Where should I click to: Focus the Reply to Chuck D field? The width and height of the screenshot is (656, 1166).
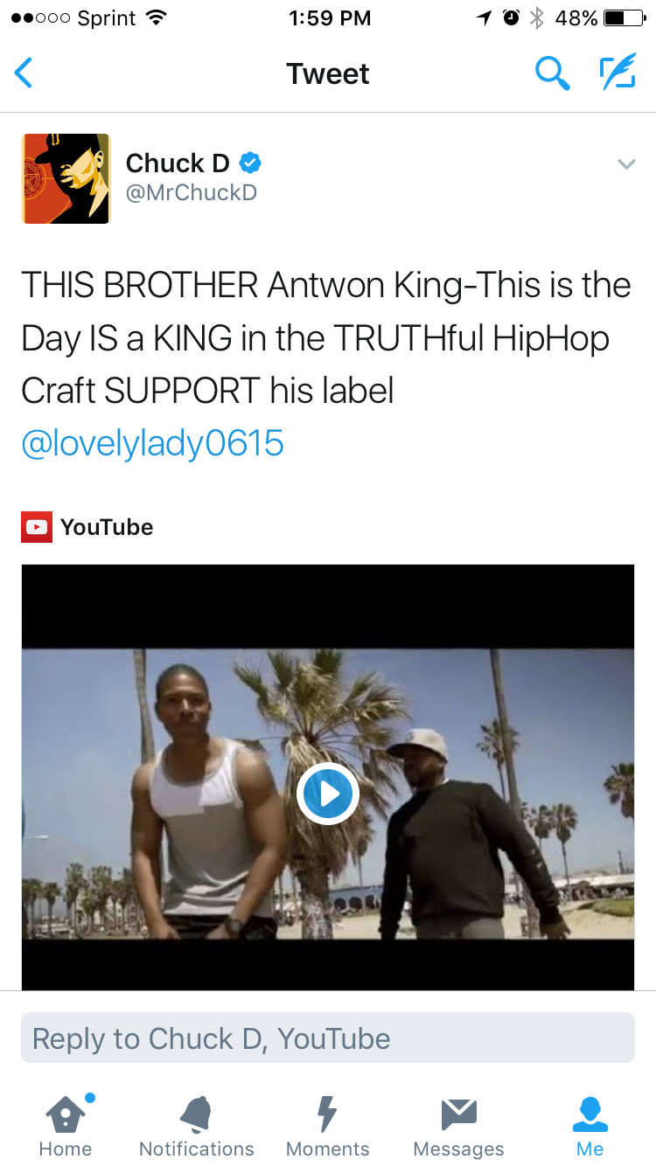(328, 1038)
